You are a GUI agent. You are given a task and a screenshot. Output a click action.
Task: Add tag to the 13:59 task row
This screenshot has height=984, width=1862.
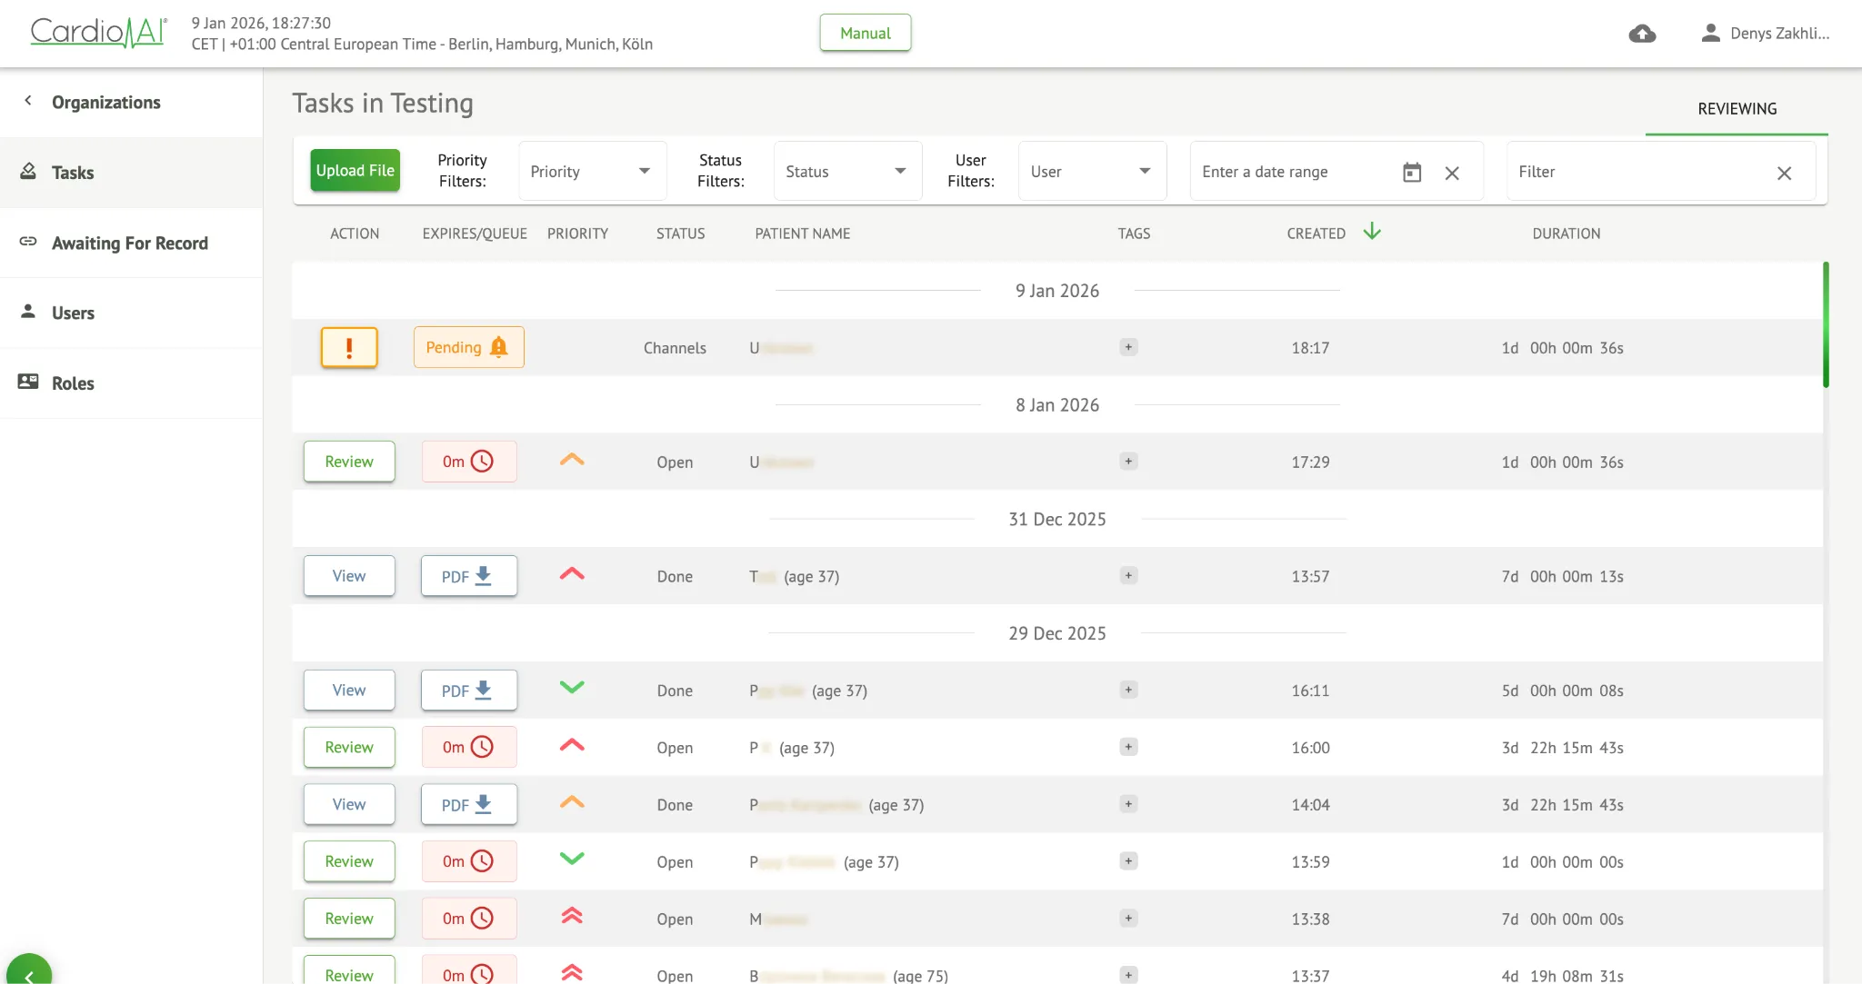(x=1128, y=861)
